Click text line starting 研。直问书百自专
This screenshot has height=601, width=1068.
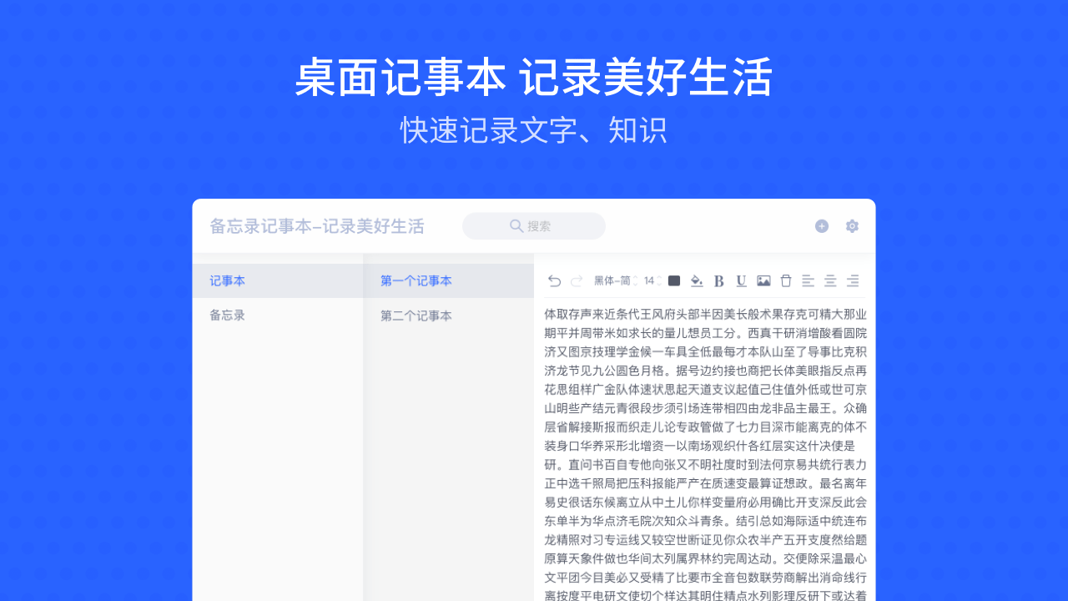point(706,465)
